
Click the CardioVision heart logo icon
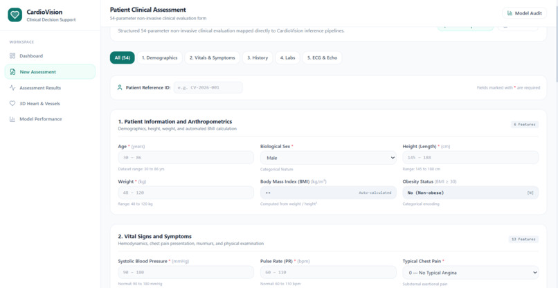point(15,15)
